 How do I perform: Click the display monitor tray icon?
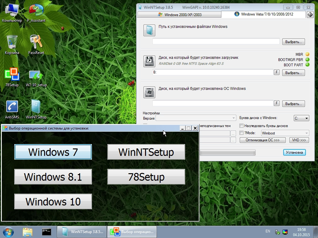285,232
